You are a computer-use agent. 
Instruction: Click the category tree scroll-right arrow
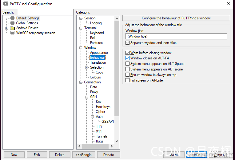112,146
